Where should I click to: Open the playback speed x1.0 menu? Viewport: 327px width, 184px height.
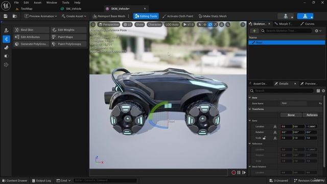click(189, 25)
